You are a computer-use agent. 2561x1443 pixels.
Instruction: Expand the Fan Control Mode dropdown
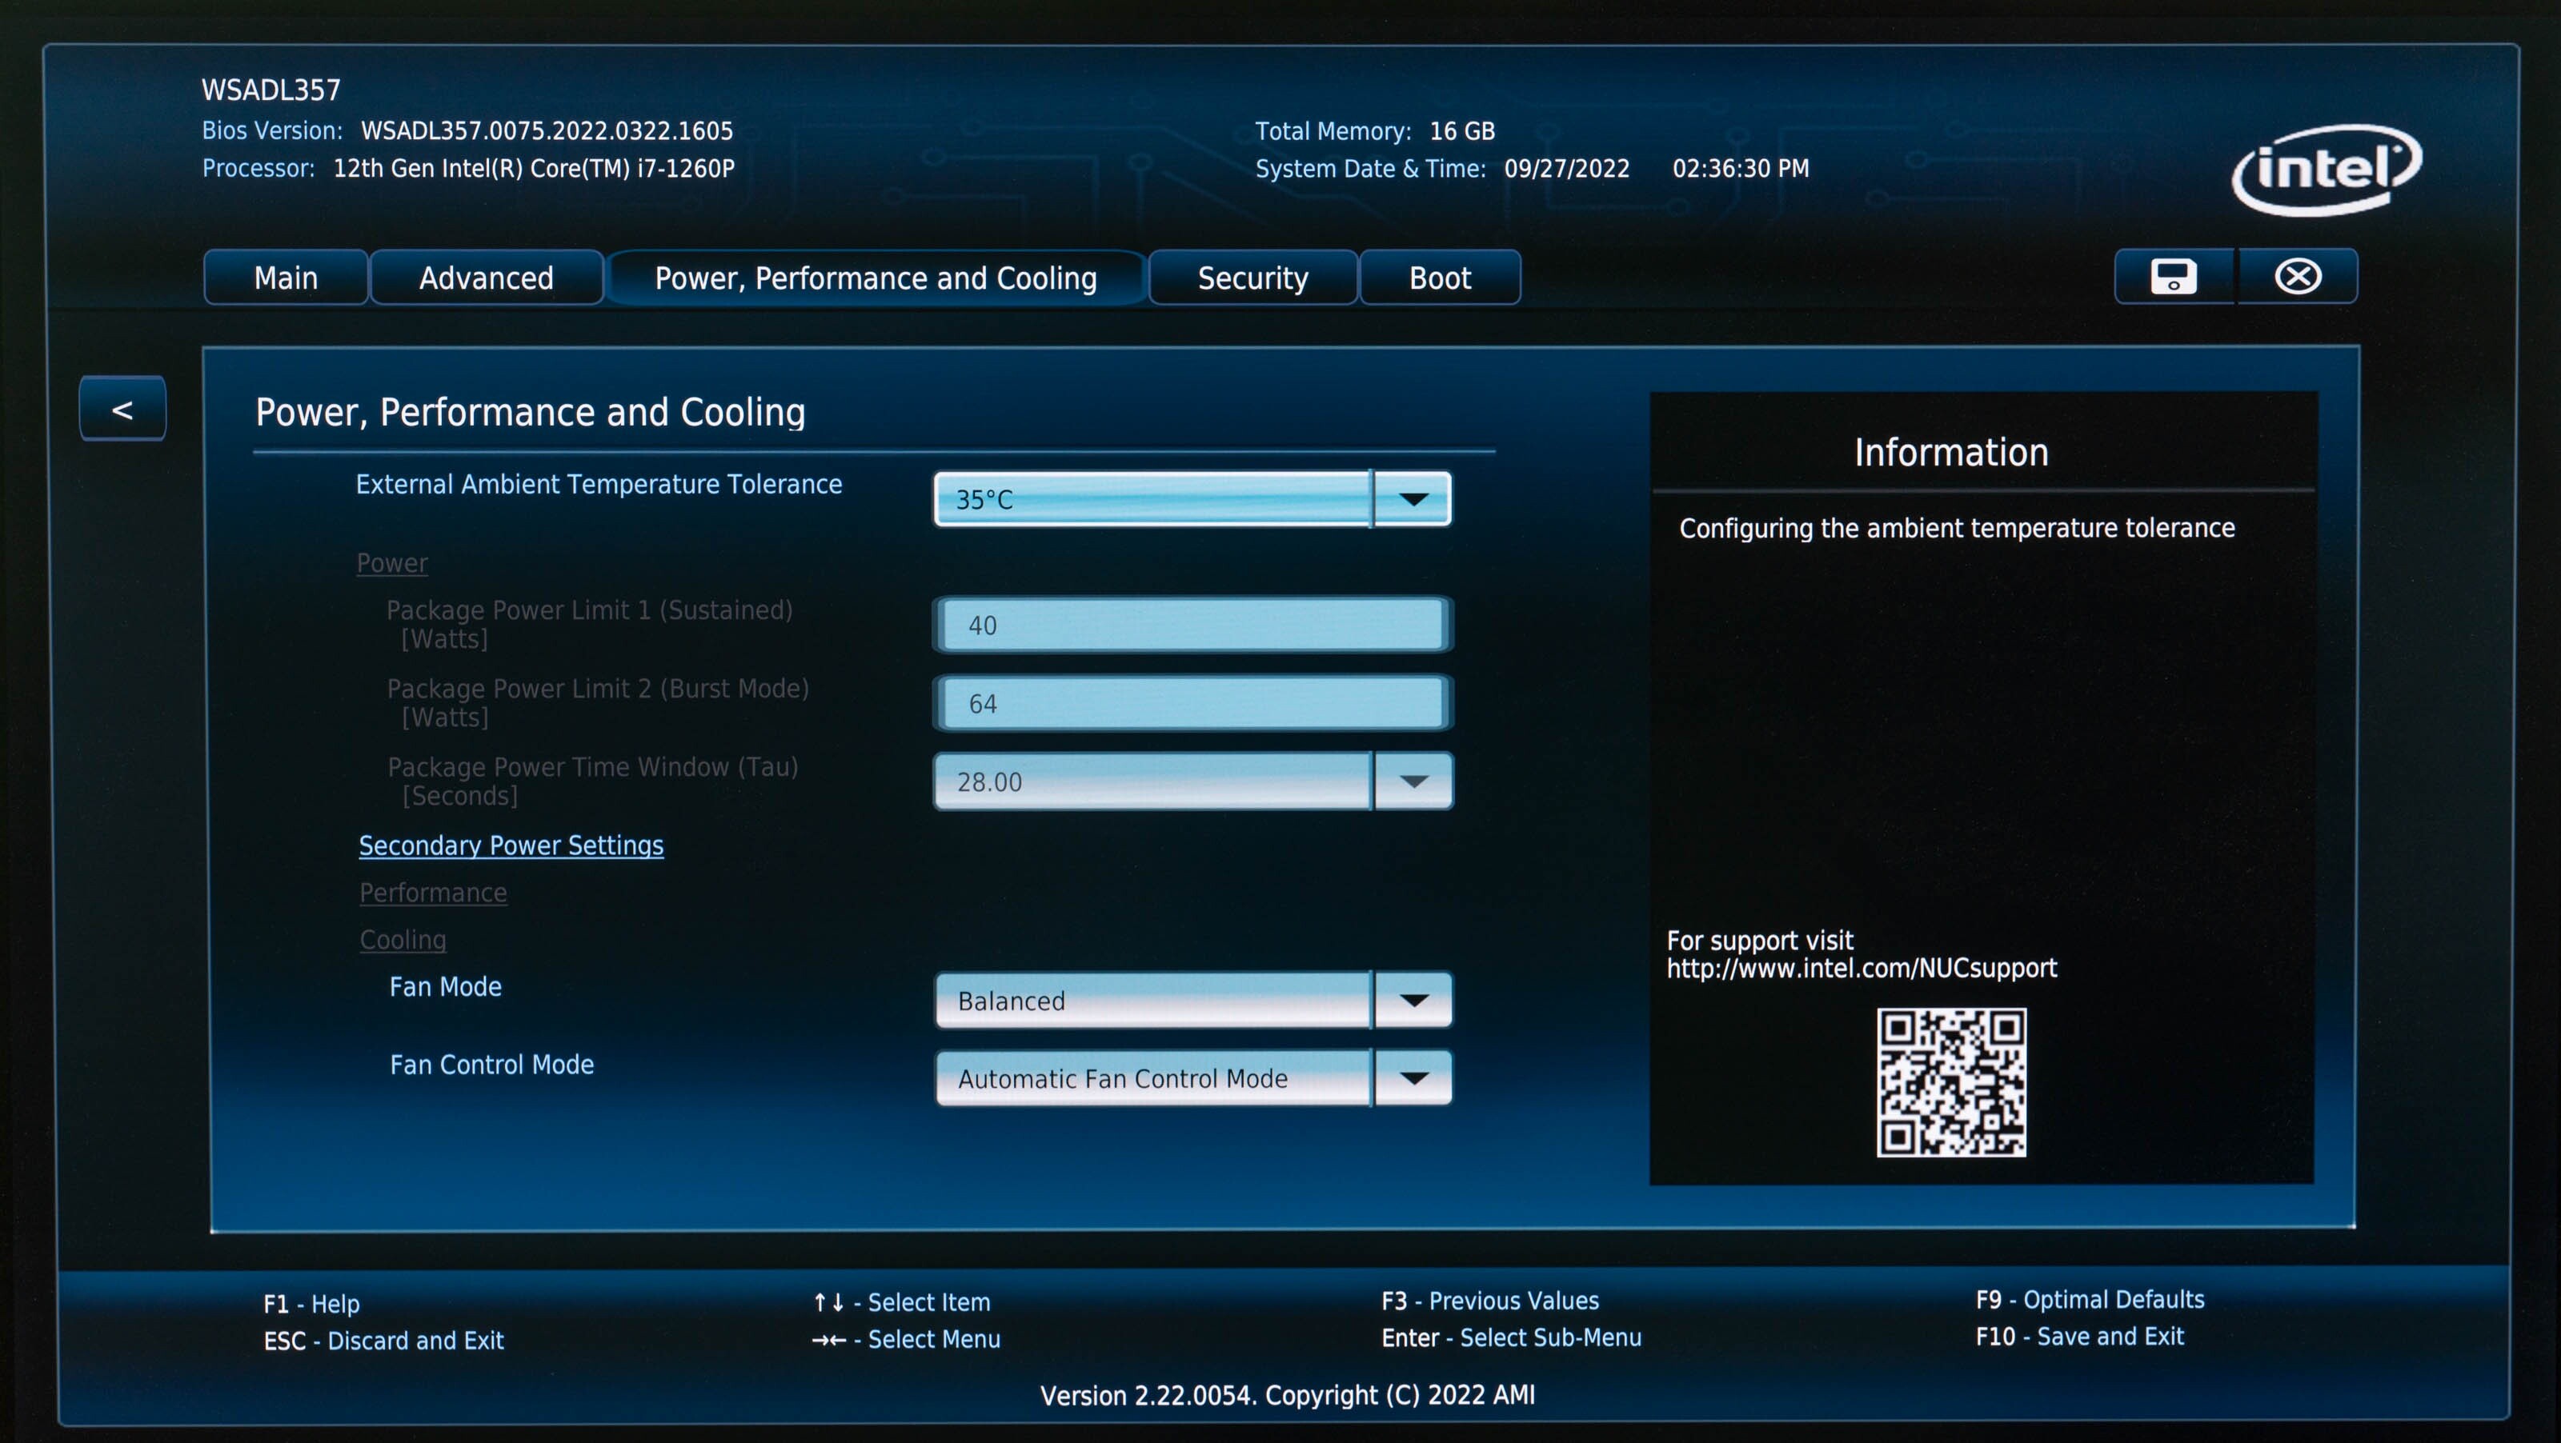tap(1413, 1078)
